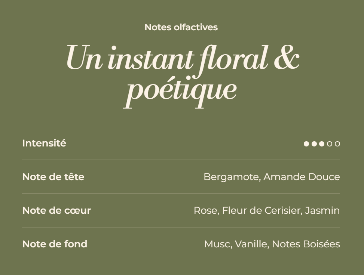The height and width of the screenshot is (275, 364).
Task: Click the third filled intensity dot
Action: 322,144
